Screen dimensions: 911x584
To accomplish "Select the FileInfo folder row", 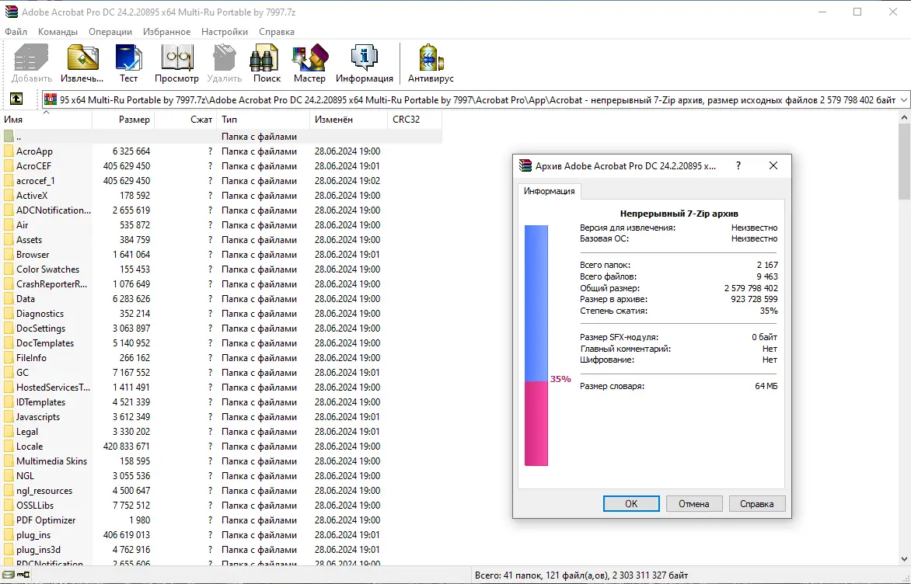I will click(221, 358).
